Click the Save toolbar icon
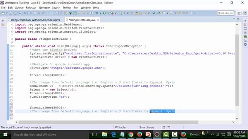 [10, 13]
